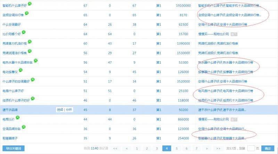
Task: Click green icon beside 电动按摩仪
Action: (x=21, y=70)
